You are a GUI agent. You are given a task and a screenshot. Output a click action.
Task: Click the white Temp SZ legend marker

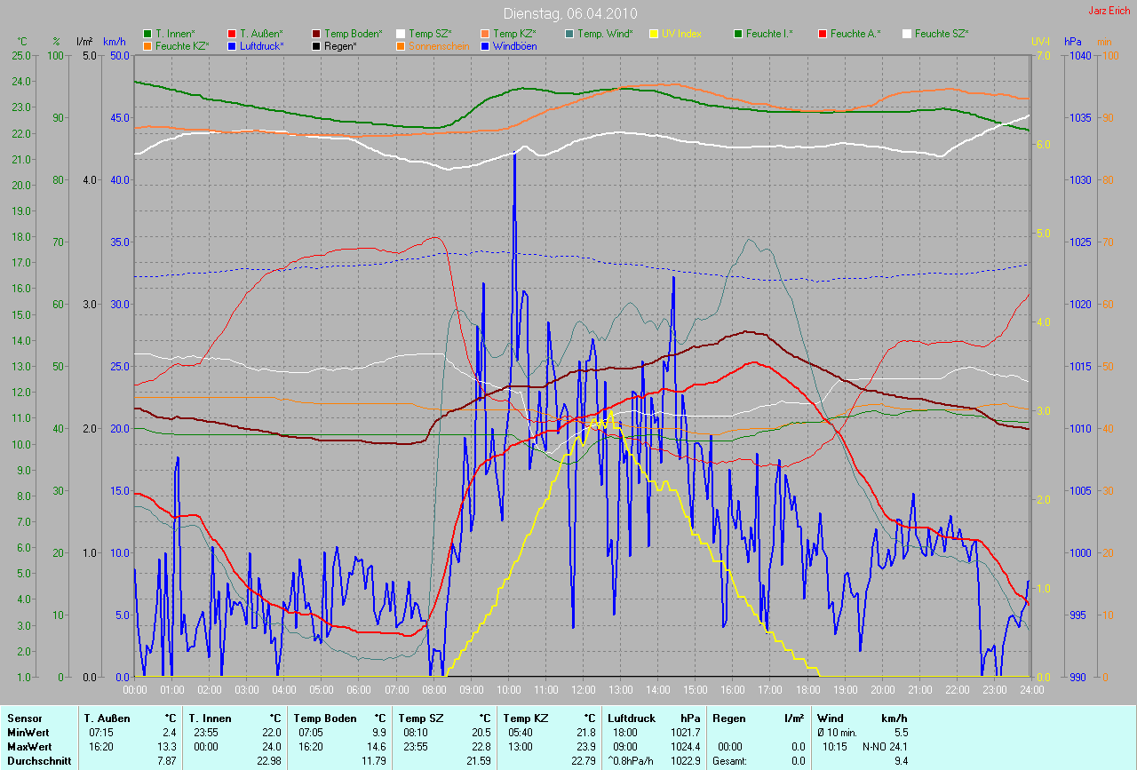[x=401, y=34]
